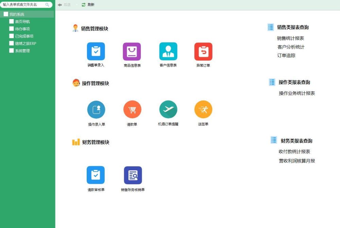Click the search magnifier icon
This screenshot has height=228, width=340.
[47, 4]
